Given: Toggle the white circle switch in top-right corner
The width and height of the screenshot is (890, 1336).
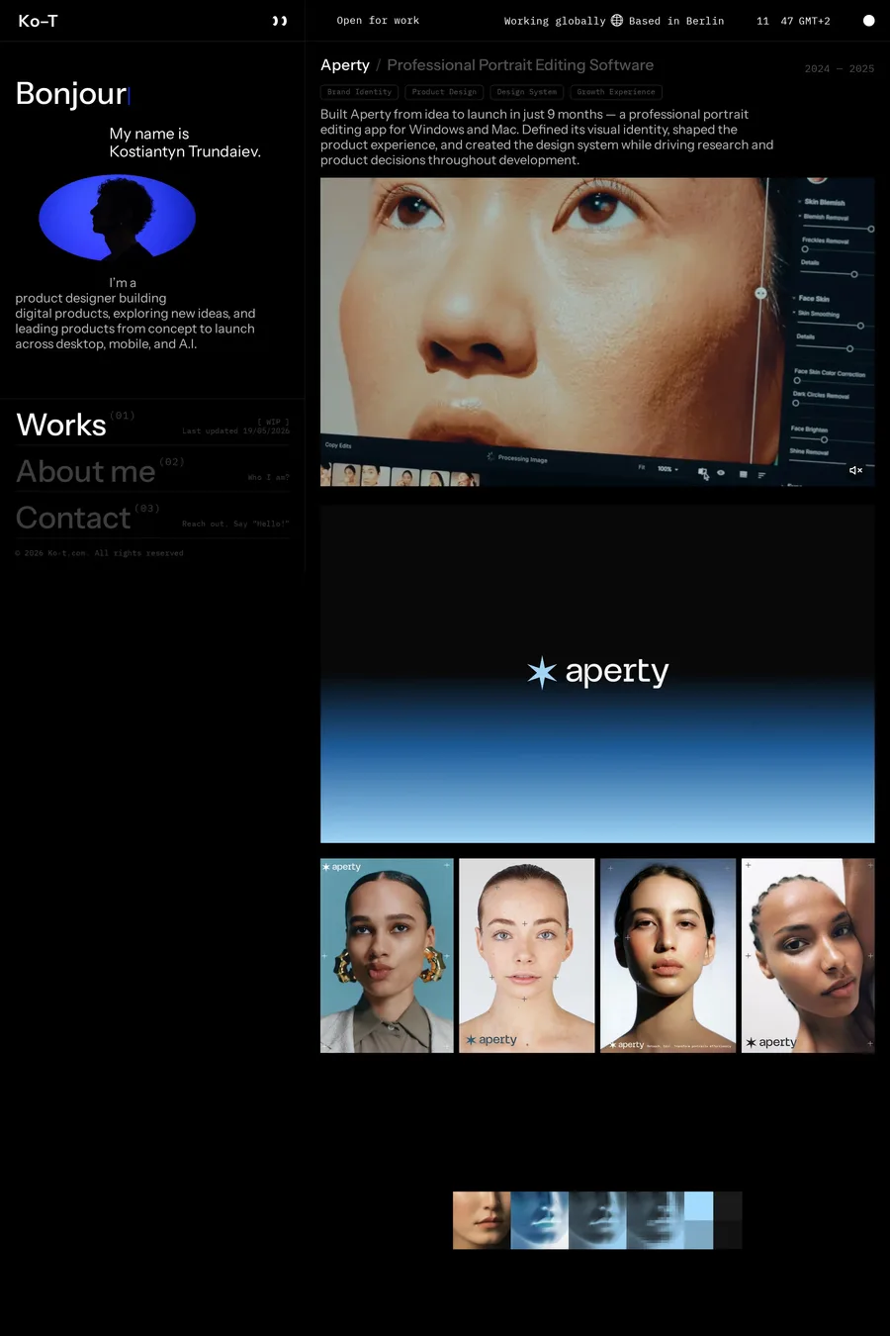Looking at the screenshot, I should (x=868, y=21).
